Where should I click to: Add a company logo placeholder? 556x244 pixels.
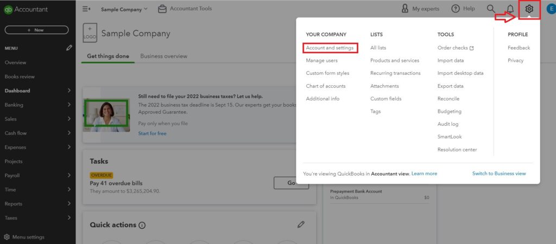90,33
